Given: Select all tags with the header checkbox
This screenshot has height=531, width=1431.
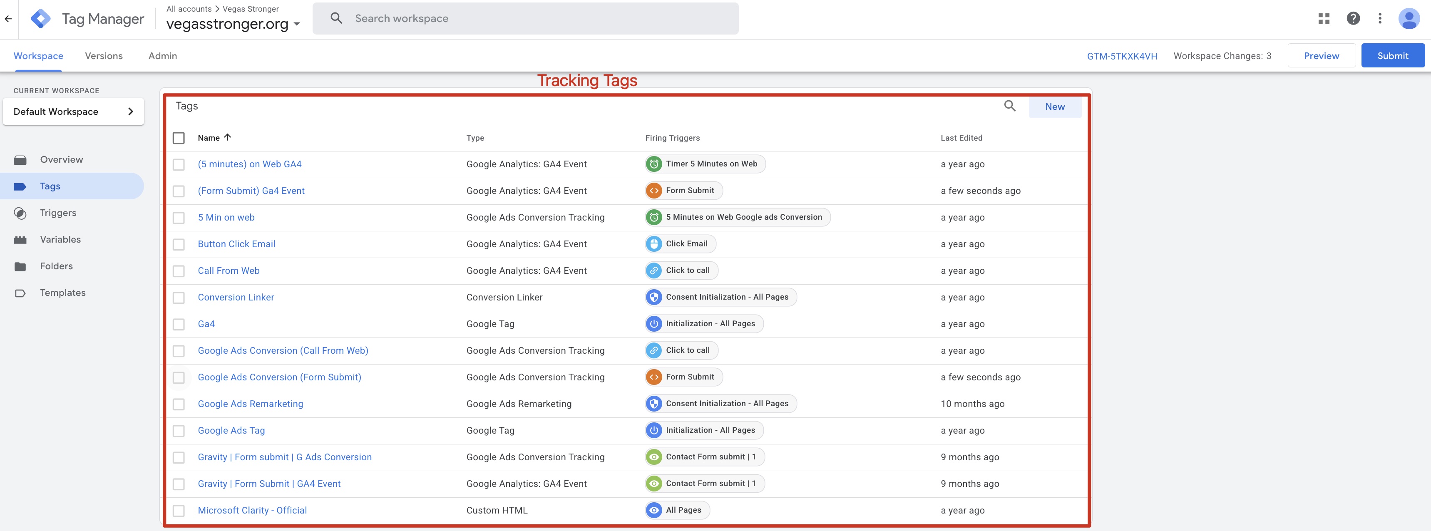Looking at the screenshot, I should (x=178, y=138).
